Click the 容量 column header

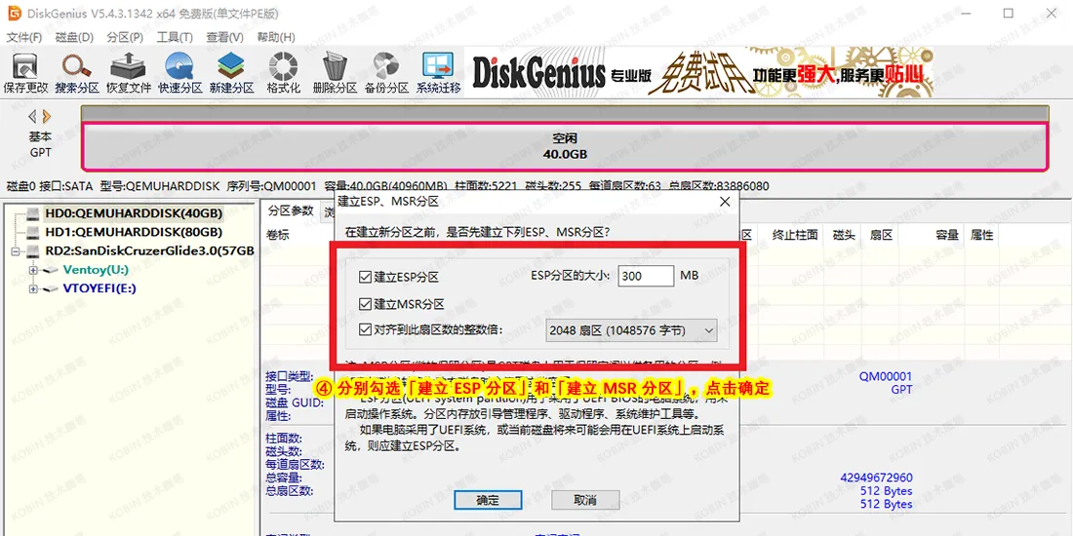coord(948,235)
